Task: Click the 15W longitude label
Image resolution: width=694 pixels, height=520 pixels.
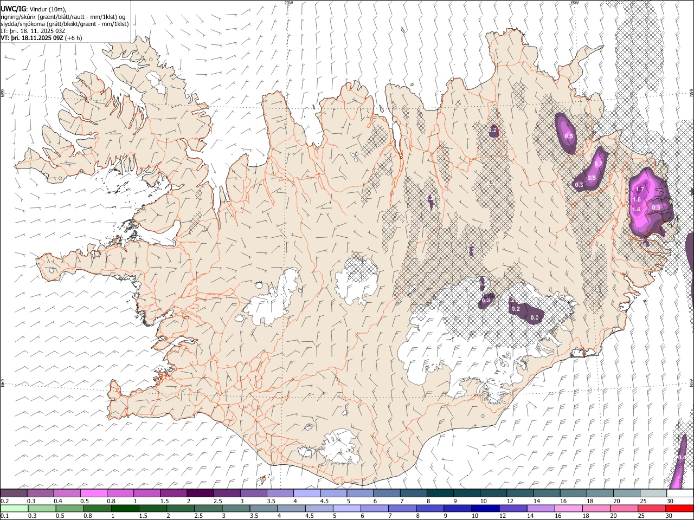Action: (x=574, y=3)
